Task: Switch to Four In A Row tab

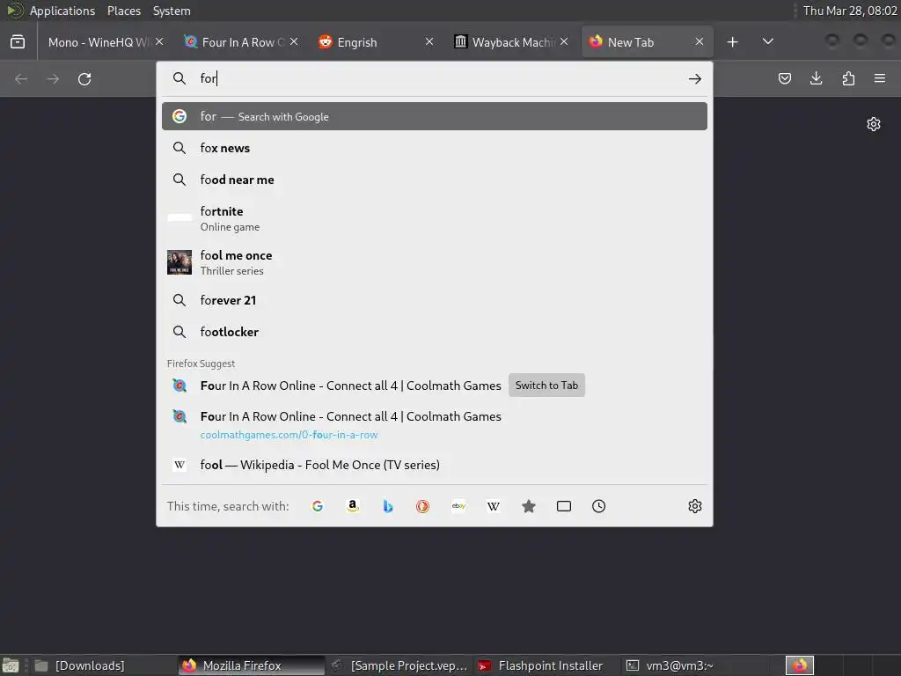Action: [241, 42]
